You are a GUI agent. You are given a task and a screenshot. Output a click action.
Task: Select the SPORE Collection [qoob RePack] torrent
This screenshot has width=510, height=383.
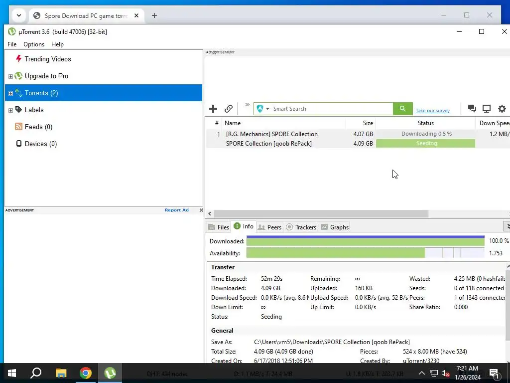pos(268,143)
